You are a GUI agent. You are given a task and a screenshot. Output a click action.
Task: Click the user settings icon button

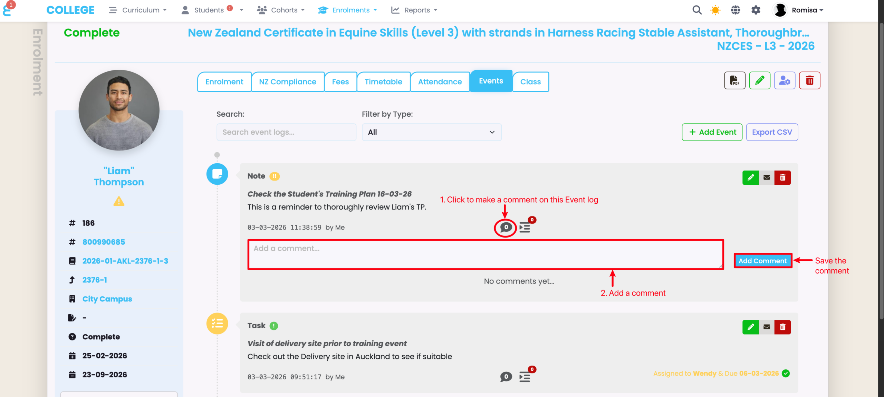tap(784, 81)
